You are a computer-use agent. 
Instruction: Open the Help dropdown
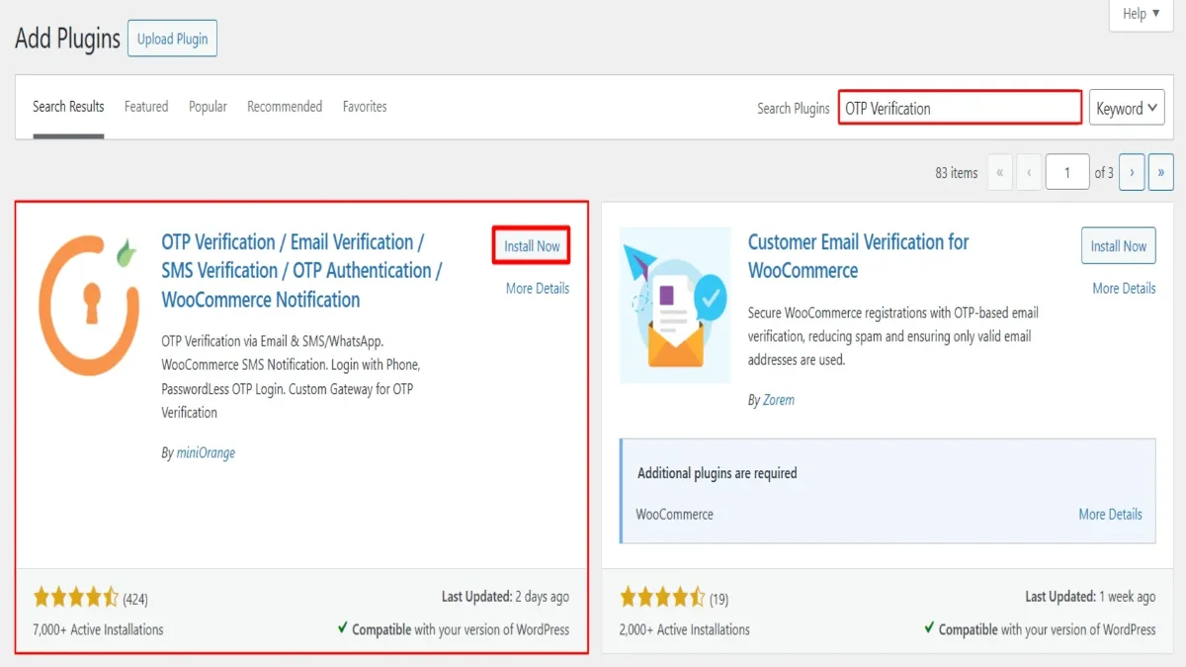(x=1142, y=14)
